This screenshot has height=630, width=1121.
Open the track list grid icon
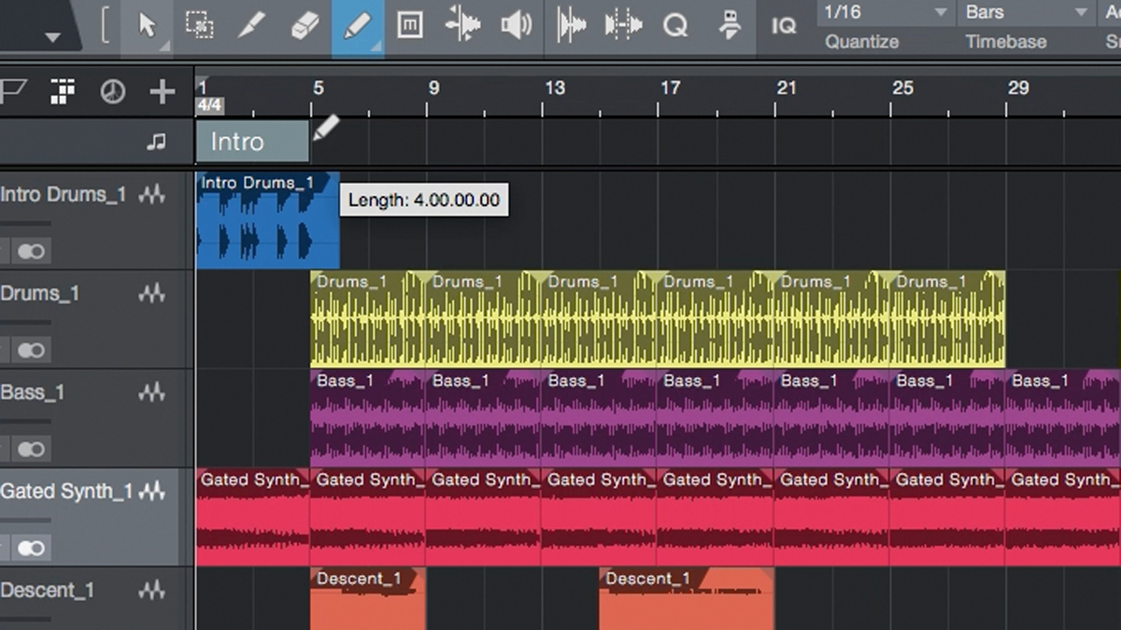coord(63,91)
